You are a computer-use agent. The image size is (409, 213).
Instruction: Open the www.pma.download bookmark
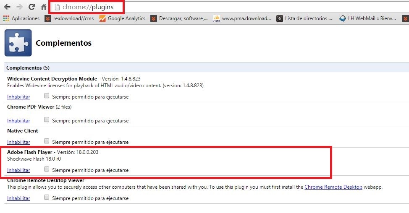pyautogui.click(x=242, y=18)
